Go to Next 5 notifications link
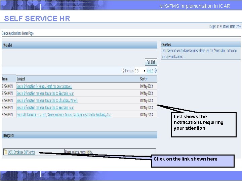242x181 pixels. click(x=150, y=71)
